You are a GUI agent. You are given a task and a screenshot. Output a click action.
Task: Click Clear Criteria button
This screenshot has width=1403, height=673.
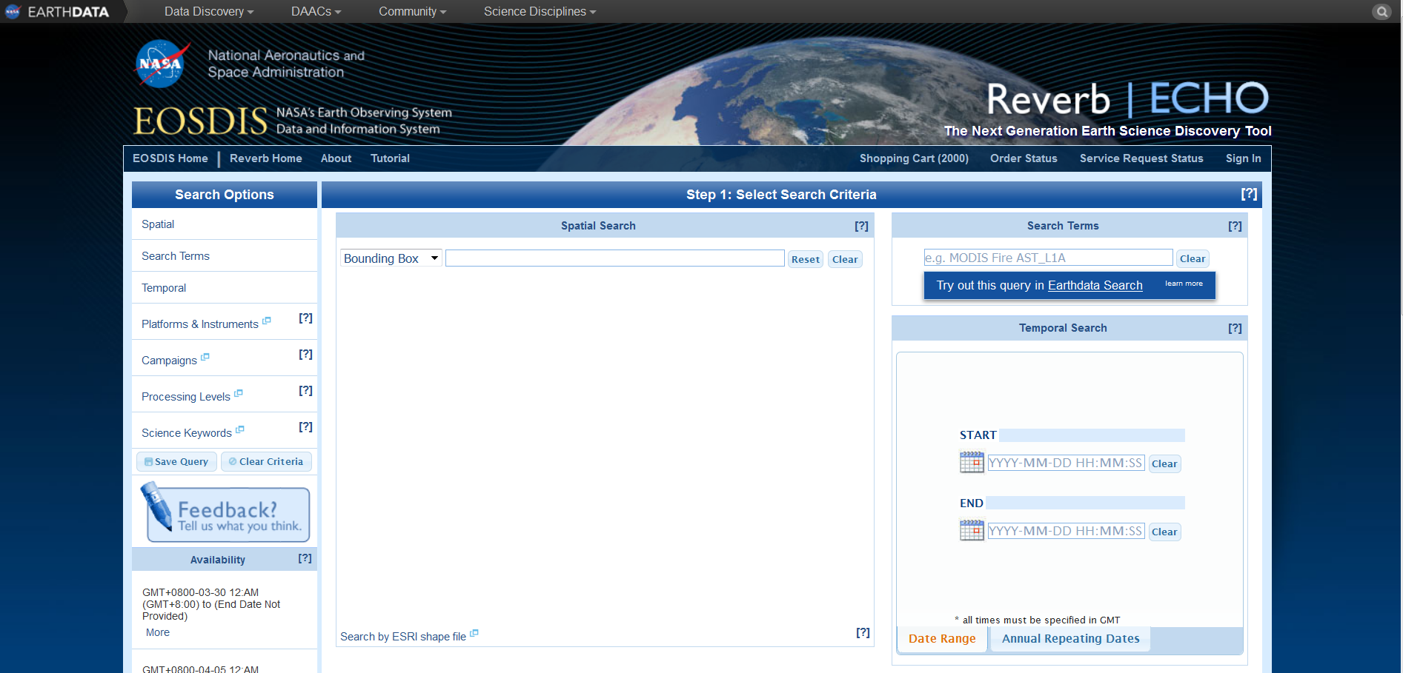(x=266, y=461)
